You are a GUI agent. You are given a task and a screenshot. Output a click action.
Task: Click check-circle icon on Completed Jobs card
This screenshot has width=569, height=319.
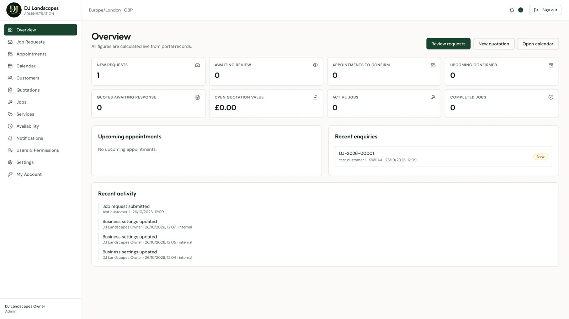[551, 97]
